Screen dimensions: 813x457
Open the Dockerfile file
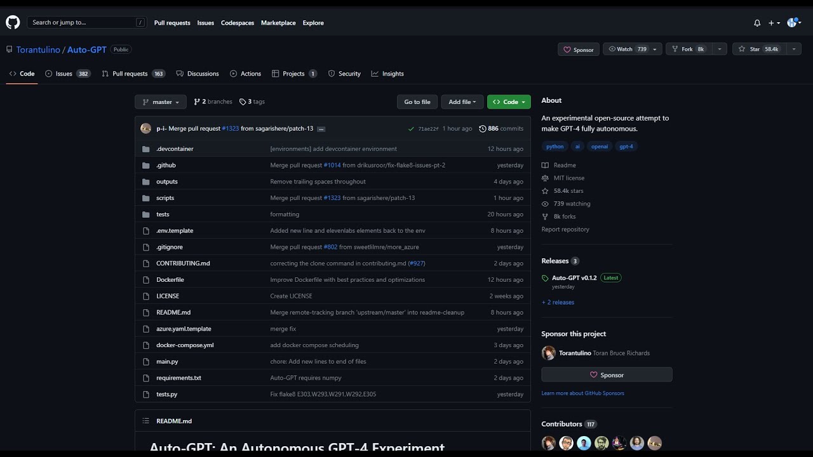[170, 280]
